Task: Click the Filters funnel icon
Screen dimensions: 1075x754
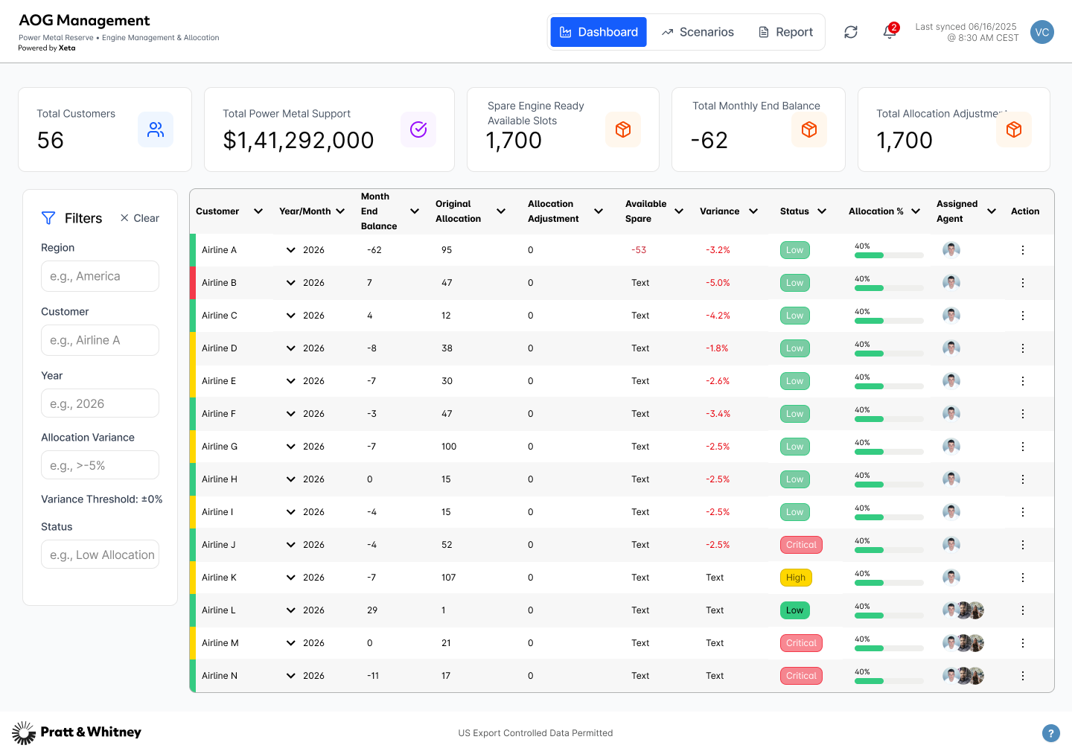Action: (48, 218)
